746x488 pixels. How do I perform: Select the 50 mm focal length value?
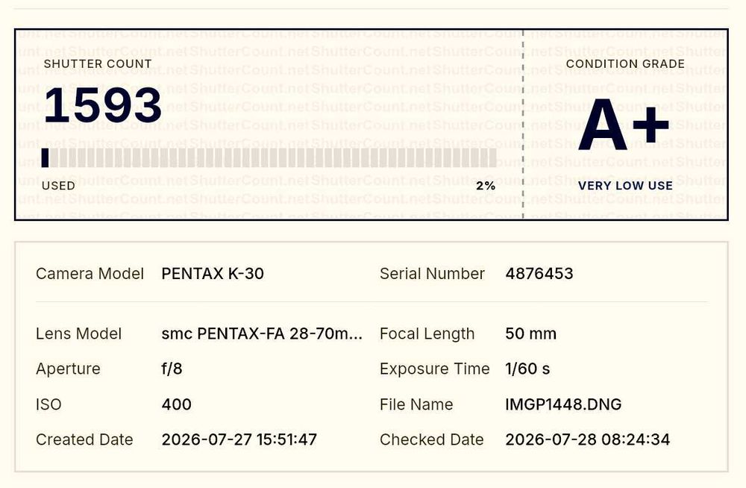coord(530,334)
